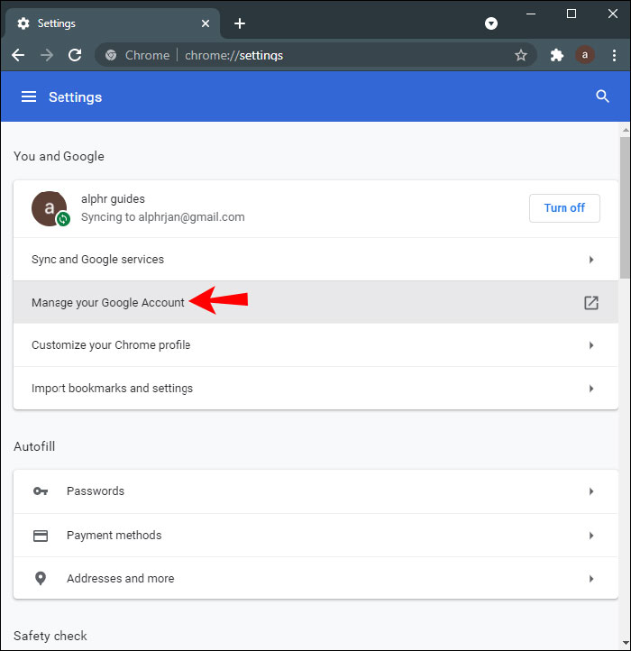The height and width of the screenshot is (651, 631).
Task: Reload the page with the refresh icon
Action: (75, 55)
